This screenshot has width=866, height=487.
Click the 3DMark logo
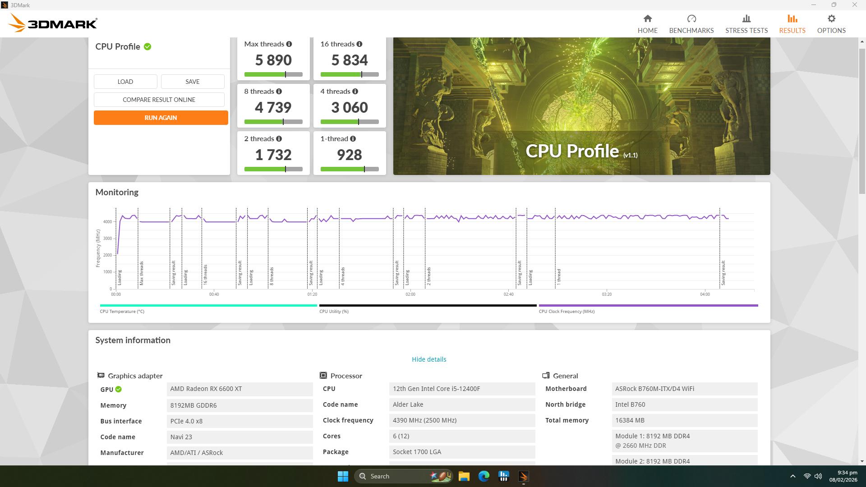tap(53, 23)
